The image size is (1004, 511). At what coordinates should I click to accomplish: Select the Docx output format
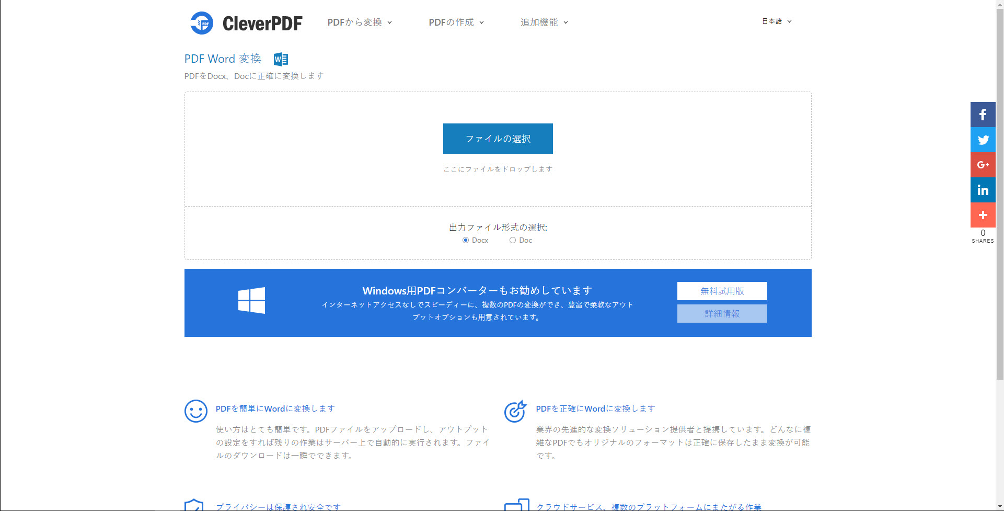(x=465, y=240)
